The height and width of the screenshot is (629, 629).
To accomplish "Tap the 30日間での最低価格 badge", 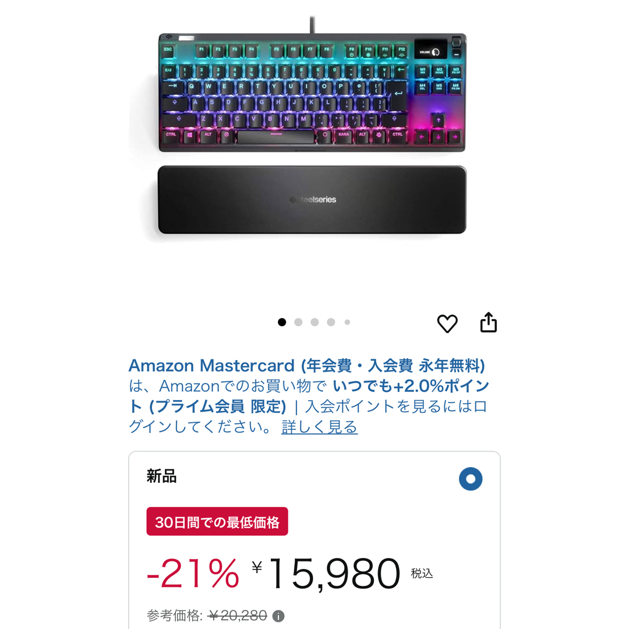I will coord(217,521).
